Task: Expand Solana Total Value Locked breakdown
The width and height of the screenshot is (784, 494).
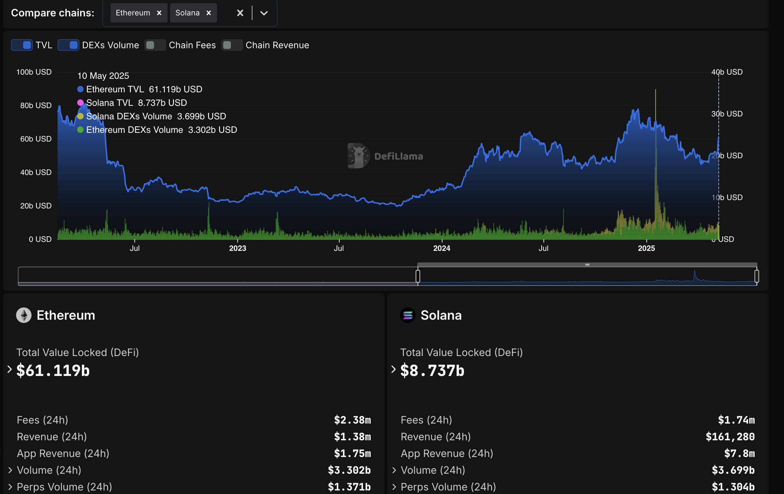Action: [x=394, y=369]
